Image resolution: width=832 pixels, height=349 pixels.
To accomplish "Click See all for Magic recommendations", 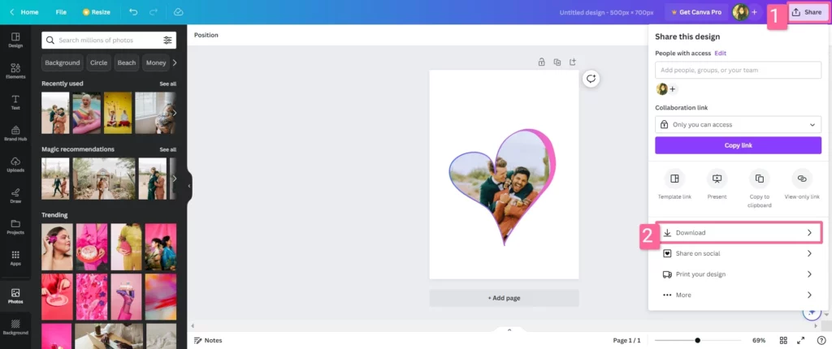I will click(x=167, y=149).
